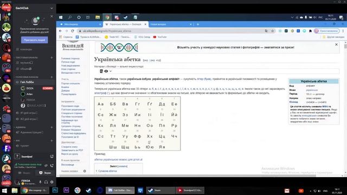Open the YouTube bookmark
This screenshot has width=347, height=195.
tap(160, 37)
